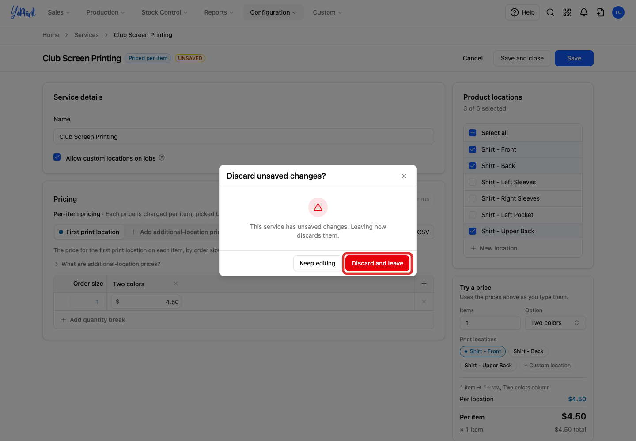Open the search icon in top bar
Screen dimensions: 636x441
click(550, 12)
